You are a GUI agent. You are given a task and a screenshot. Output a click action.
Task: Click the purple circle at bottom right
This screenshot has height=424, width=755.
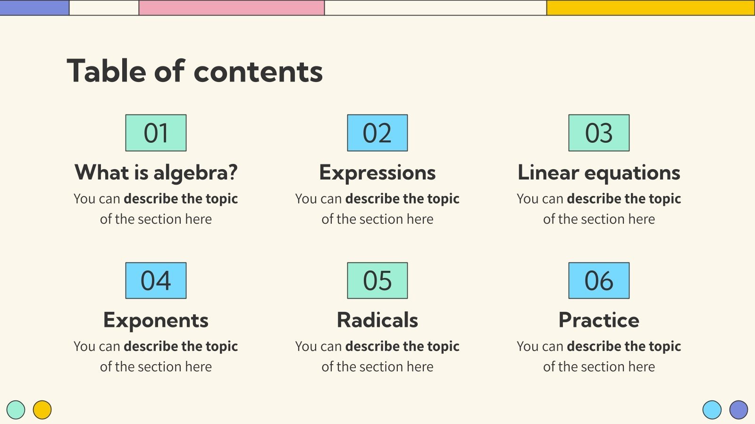(x=738, y=410)
